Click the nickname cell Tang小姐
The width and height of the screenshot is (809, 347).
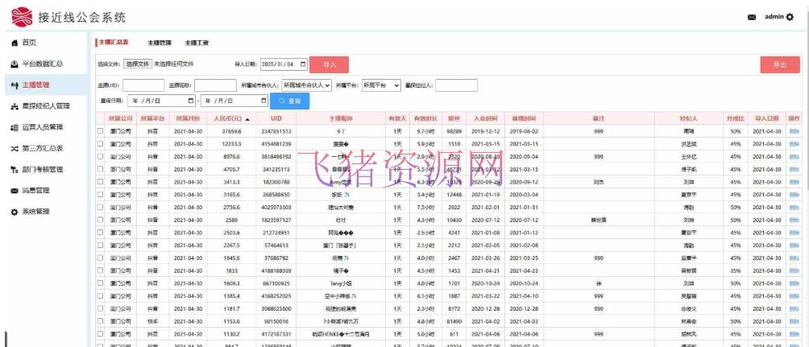pyautogui.click(x=341, y=283)
